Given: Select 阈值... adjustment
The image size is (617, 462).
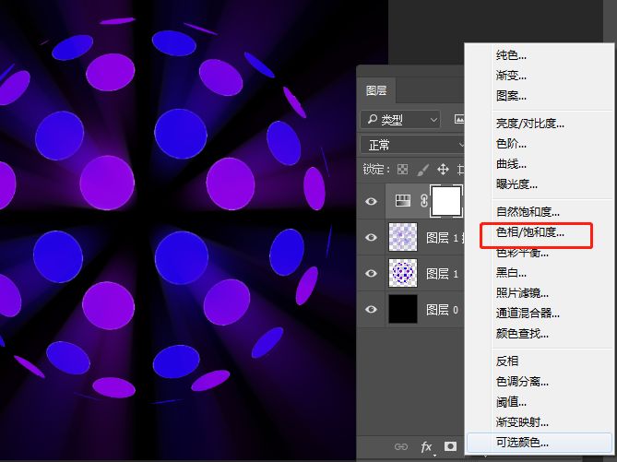Looking at the screenshot, I should pos(511,402).
